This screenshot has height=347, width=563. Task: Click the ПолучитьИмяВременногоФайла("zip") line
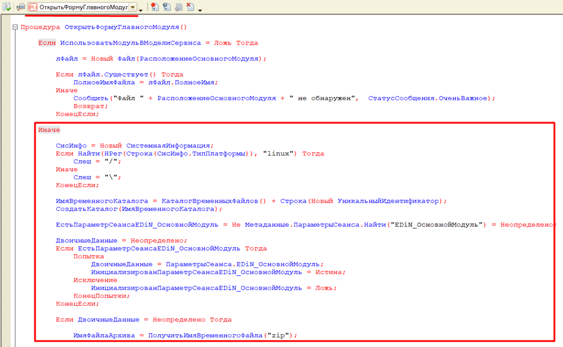(x=186, y=335)
